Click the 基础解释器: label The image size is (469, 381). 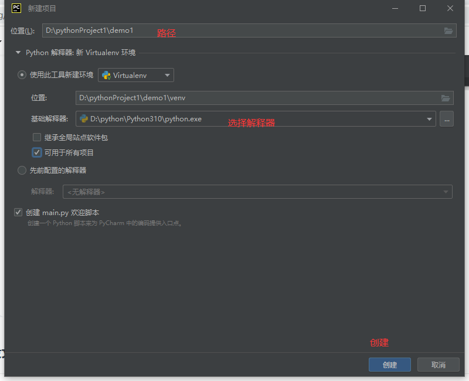(50, 119)
